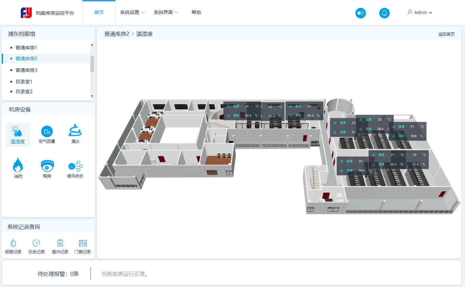Image resolution: width=465 pixels, height=287 pixels.
Task: Click the 普通库房2 breadcrumb link
Action: click(x=117, y=34)
